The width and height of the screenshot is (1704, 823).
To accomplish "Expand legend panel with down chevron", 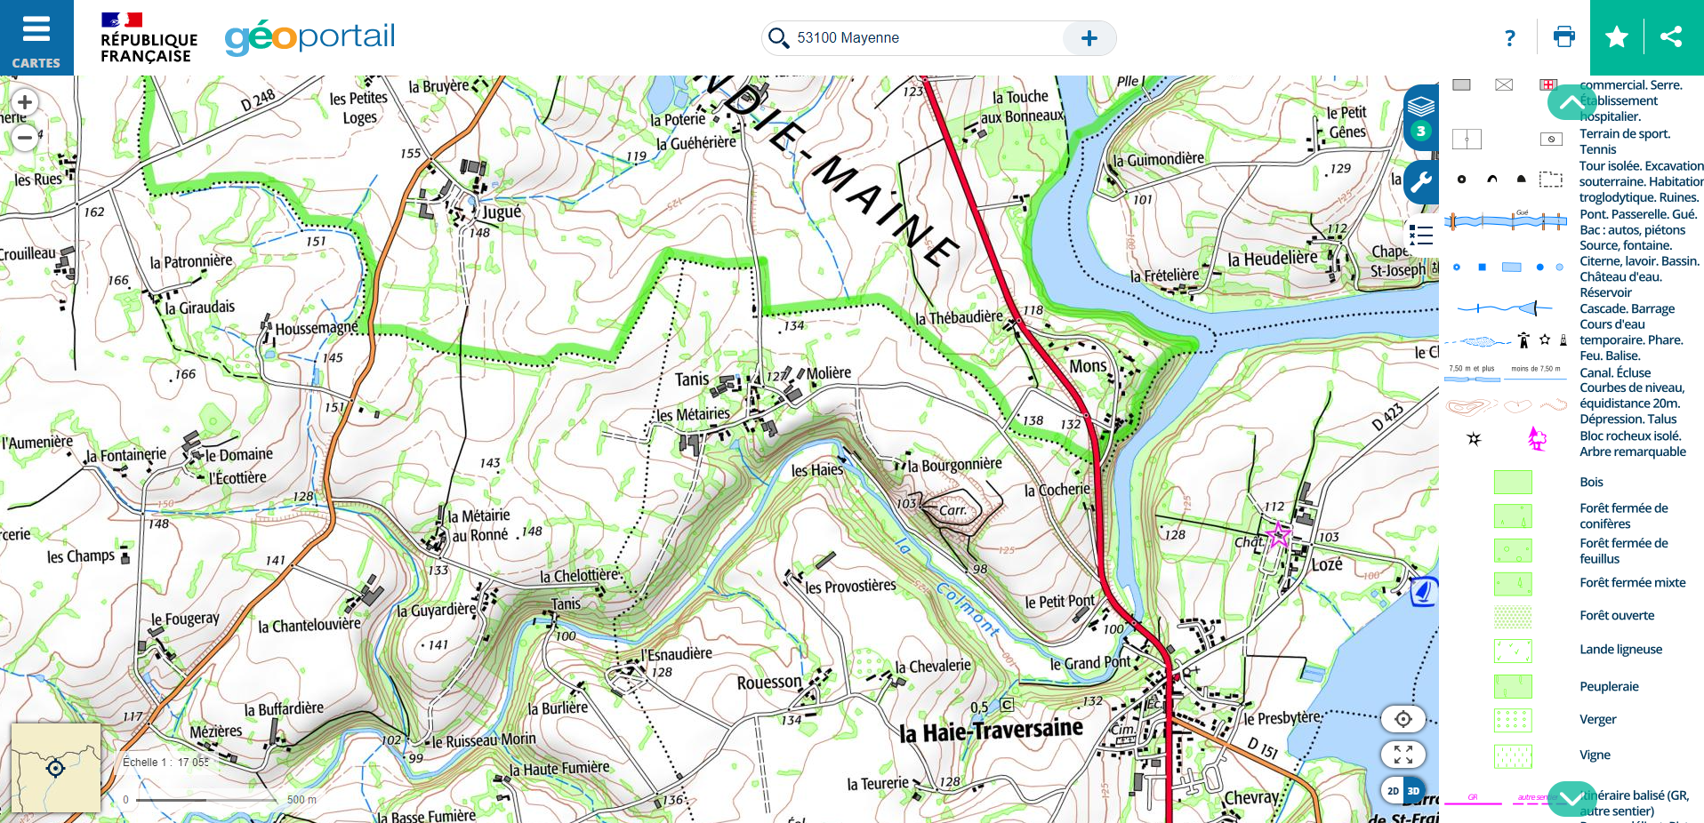I will (x=1571, y=798).
